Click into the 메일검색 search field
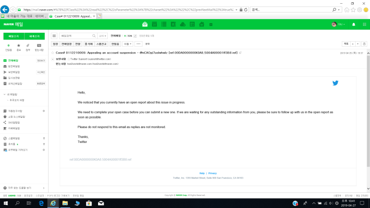The image size is (370, 208). [x=76, y=36]
